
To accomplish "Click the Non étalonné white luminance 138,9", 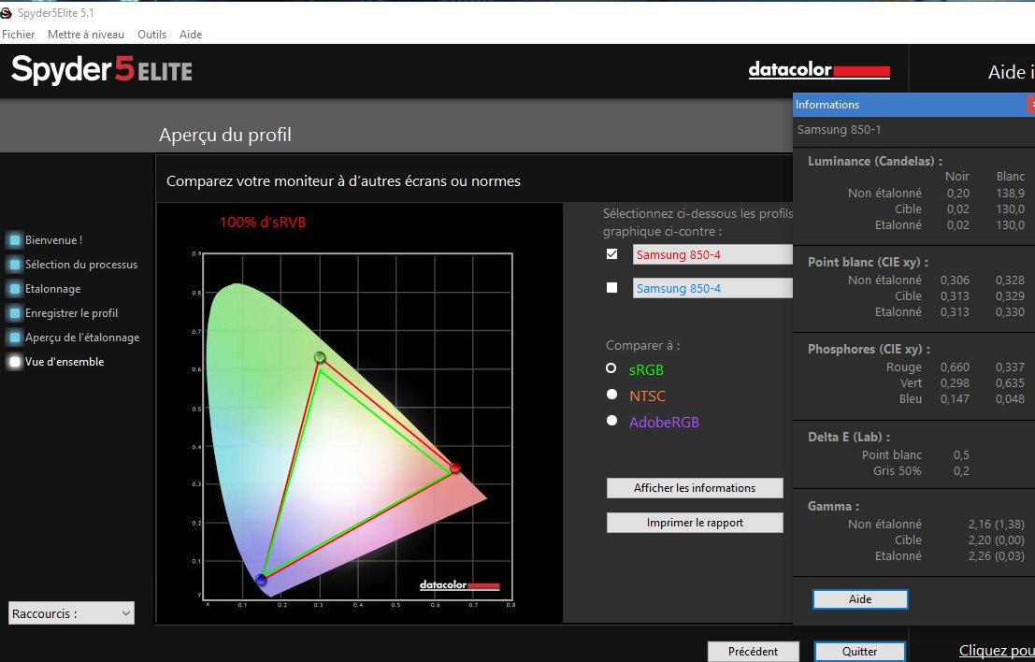I will pyautogui.click(x=1011, y=194).
